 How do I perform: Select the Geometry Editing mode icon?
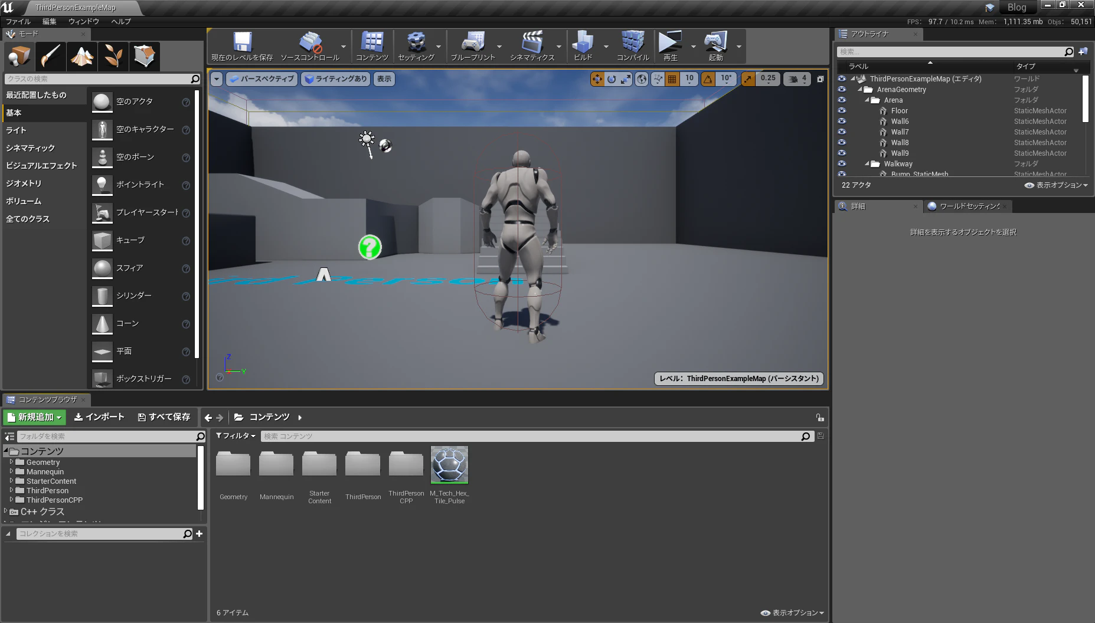144,56
